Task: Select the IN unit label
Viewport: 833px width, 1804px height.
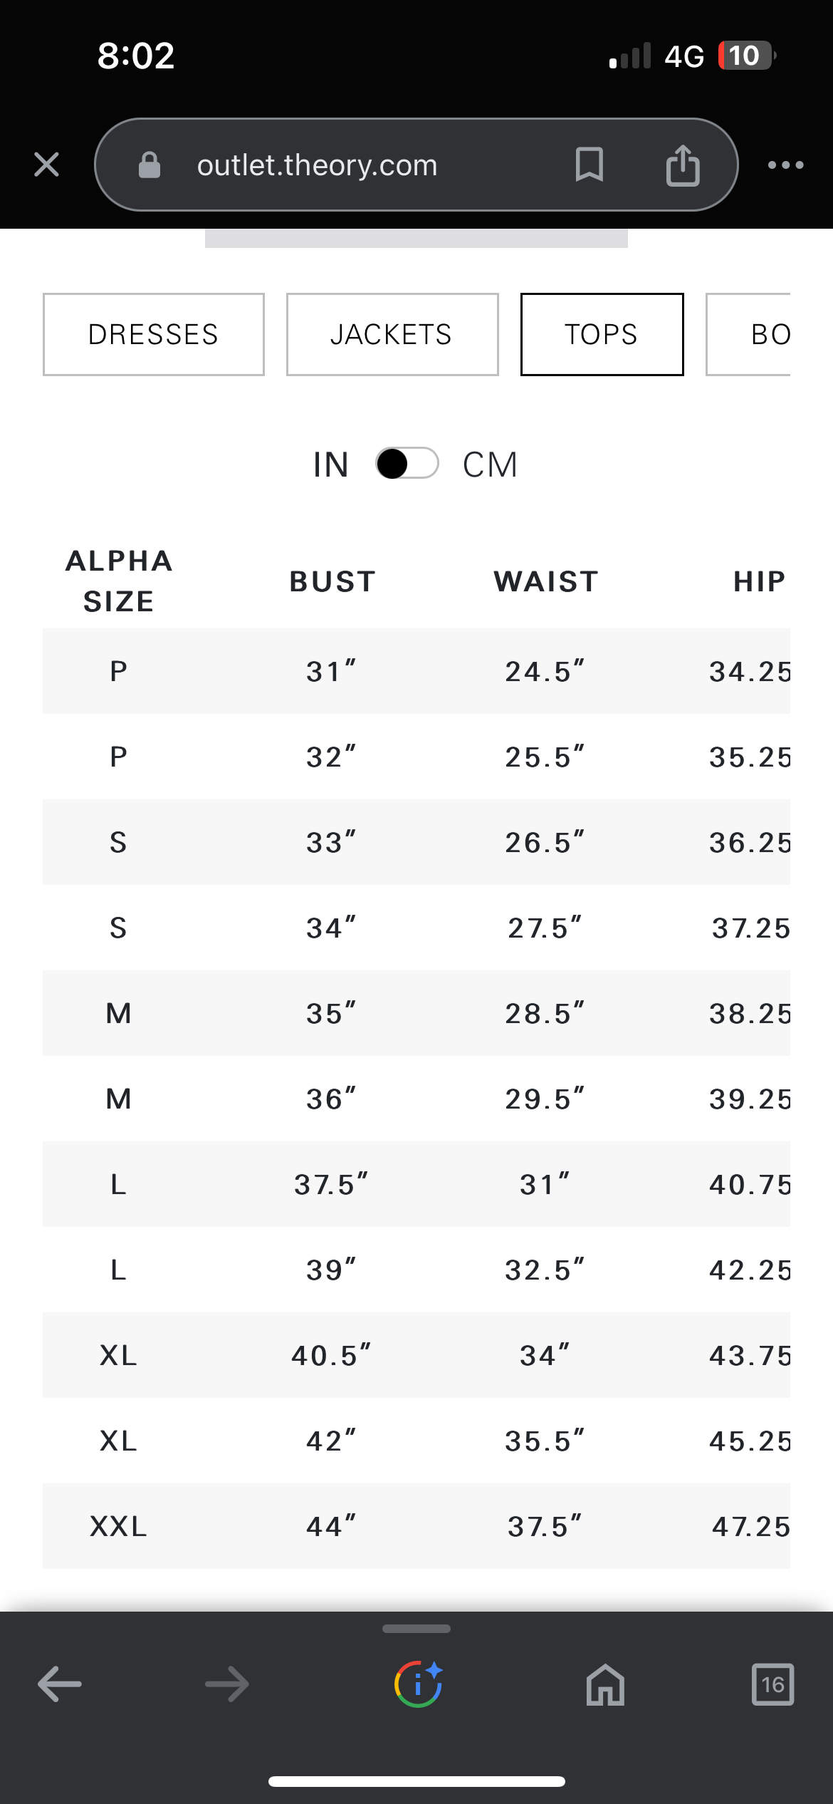Action: [331, 465]
